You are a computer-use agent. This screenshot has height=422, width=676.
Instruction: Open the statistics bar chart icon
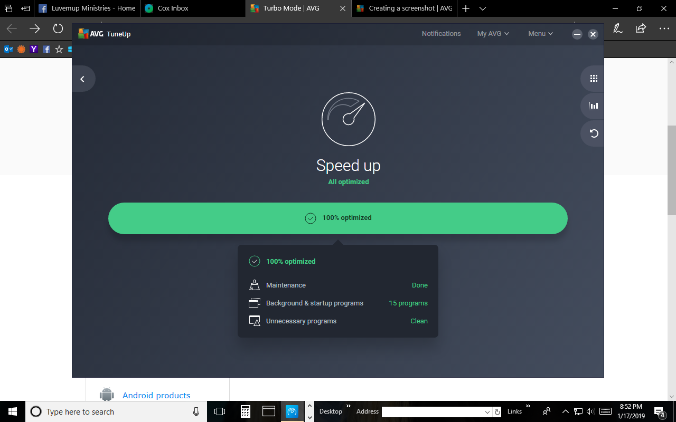click(x=594, y=106)
